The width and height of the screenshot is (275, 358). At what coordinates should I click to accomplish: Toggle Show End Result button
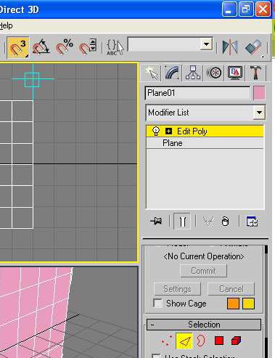tap(182, 221)
